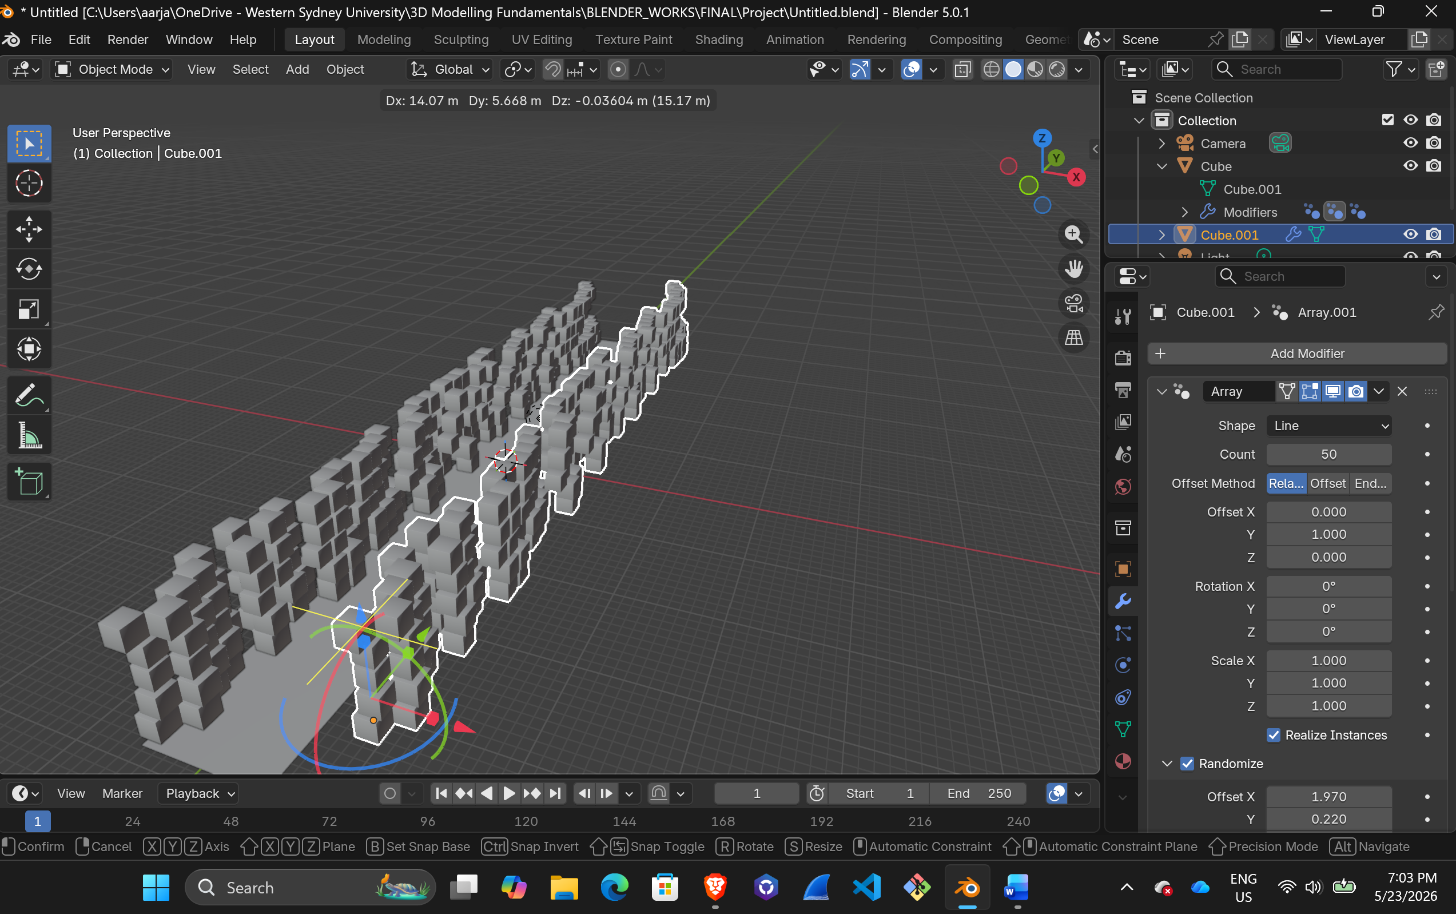This screenshot has height=914, width=1456.
Task: Pin the Cube.001 properties context
Action: (x=1435, y=312)
